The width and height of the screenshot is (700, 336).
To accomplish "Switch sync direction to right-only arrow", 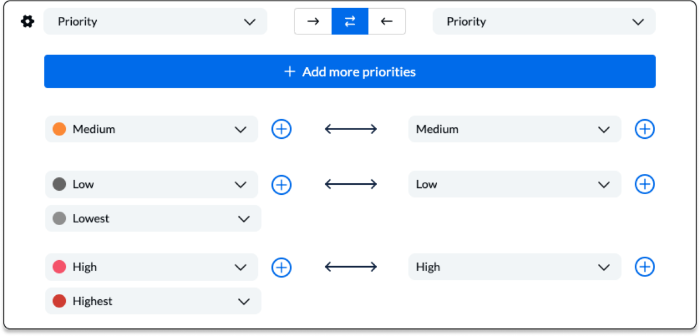I will tap(313, 21).
